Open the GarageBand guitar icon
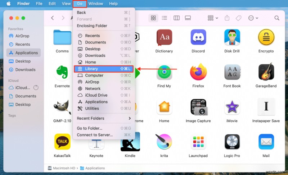This screenshot has height=175, width=288. [266, 72]
